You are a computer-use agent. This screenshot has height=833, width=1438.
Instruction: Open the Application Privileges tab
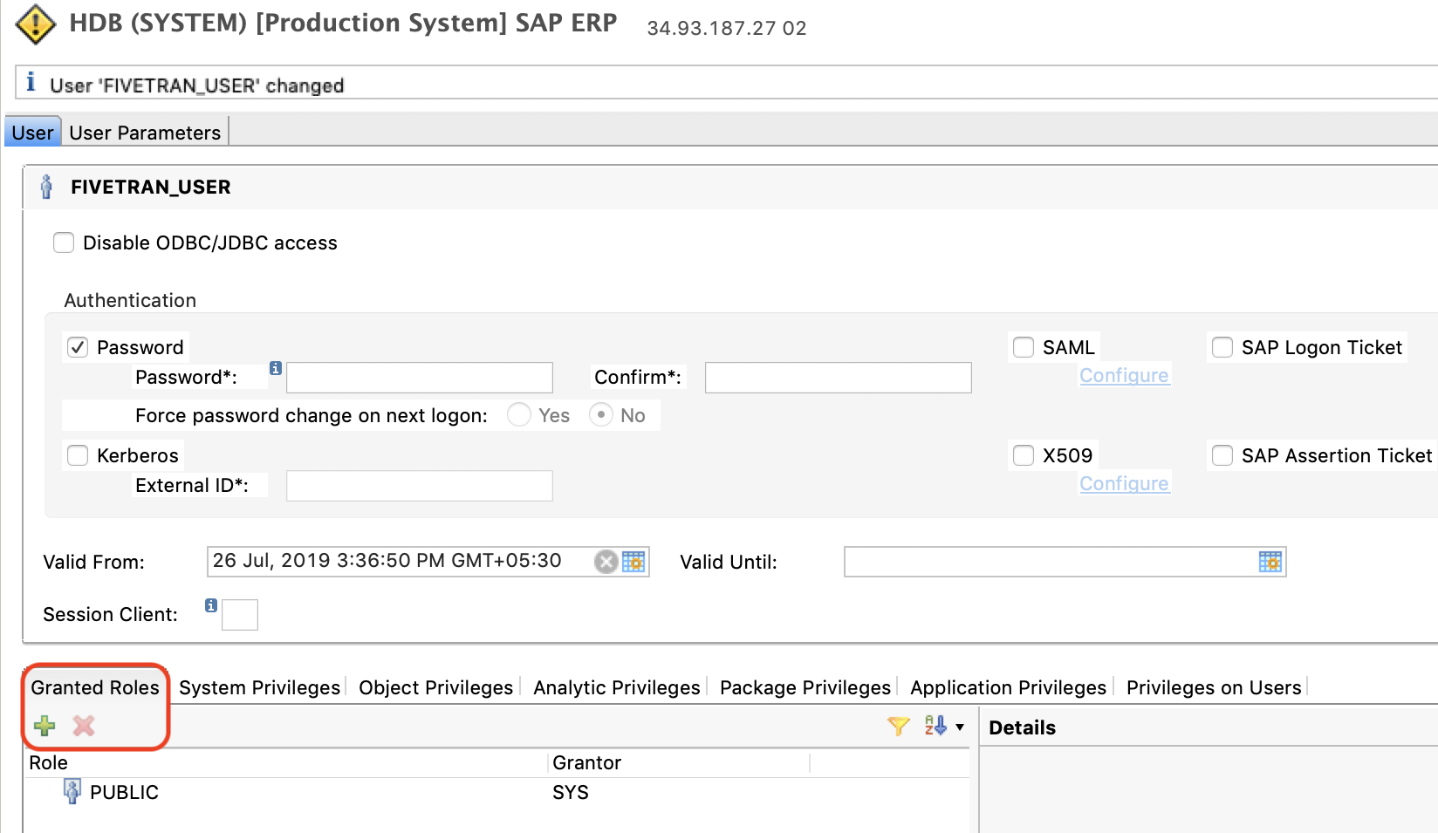point(1008,687)
